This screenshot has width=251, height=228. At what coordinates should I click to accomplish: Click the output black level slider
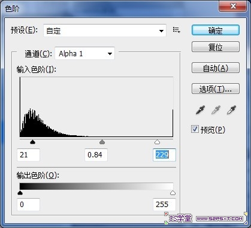point(20,193)
